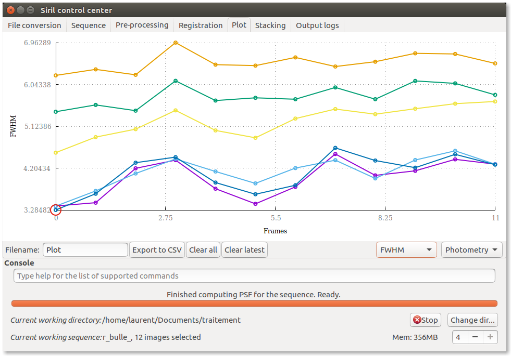
Task: Export plot data to CSV
Action: point(157,250)
